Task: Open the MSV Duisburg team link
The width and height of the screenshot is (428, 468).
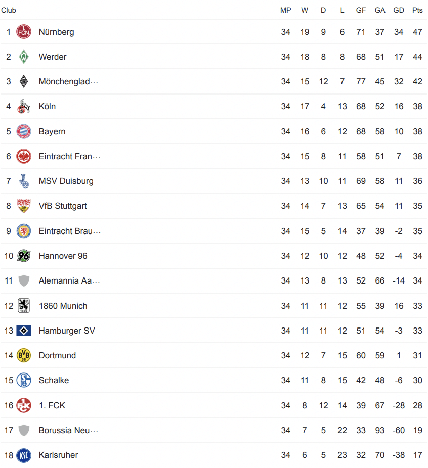Action: [66, 181]
